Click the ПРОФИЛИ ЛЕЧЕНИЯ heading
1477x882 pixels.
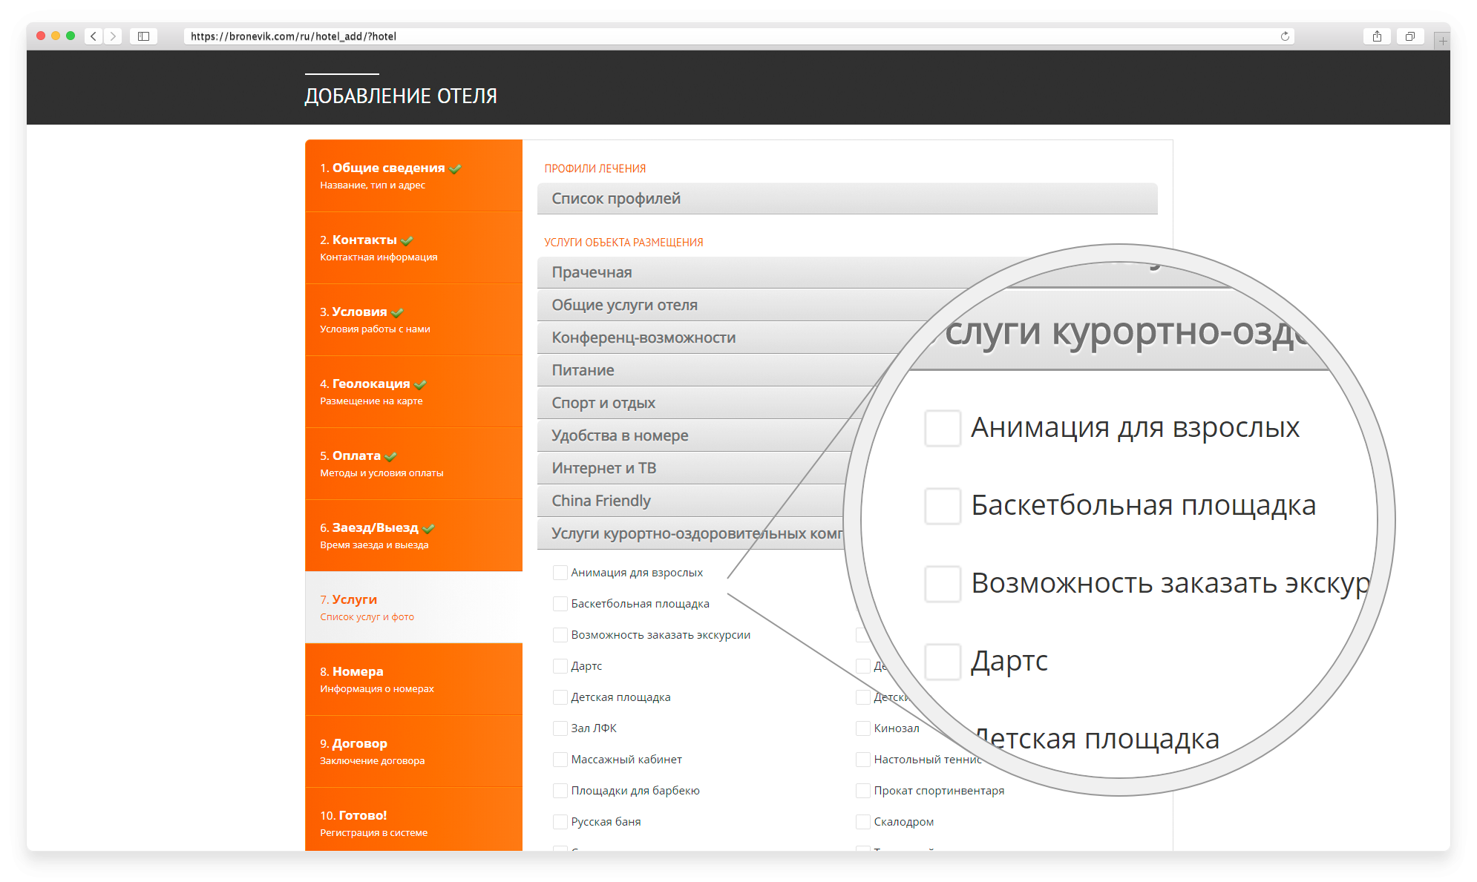595,168
